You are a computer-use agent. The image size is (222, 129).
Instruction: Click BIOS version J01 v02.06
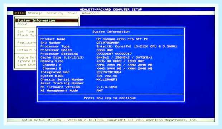coord(107,76)
